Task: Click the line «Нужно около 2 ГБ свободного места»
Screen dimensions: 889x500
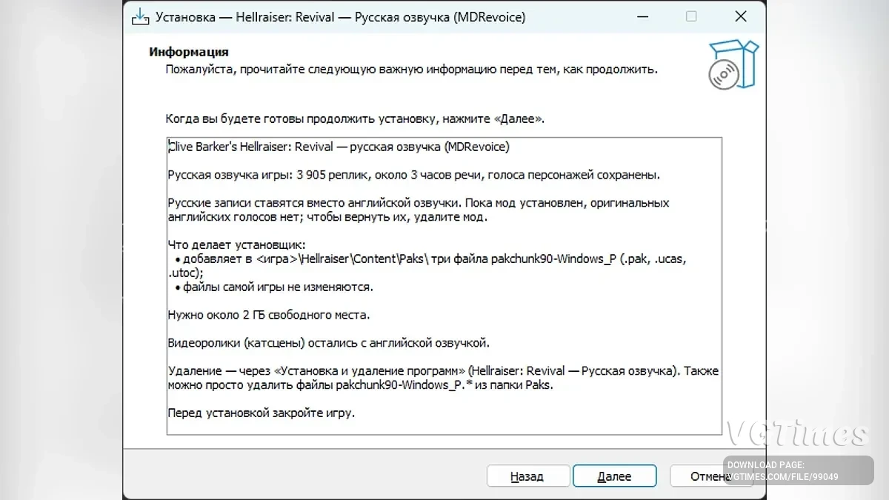Action: point(269,315)
